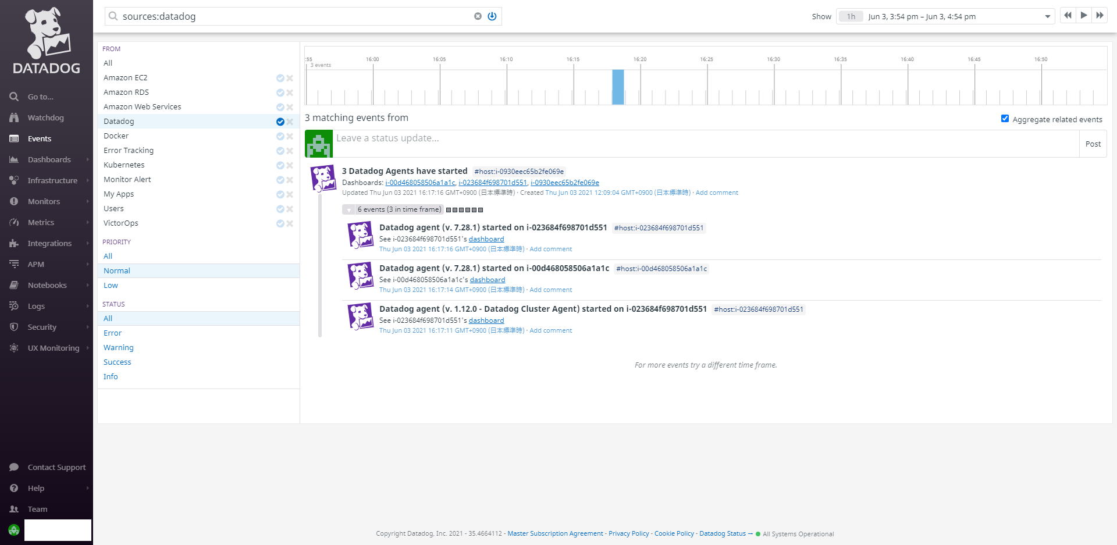Open the Infrastructure sidebar icon

(14, 180)
